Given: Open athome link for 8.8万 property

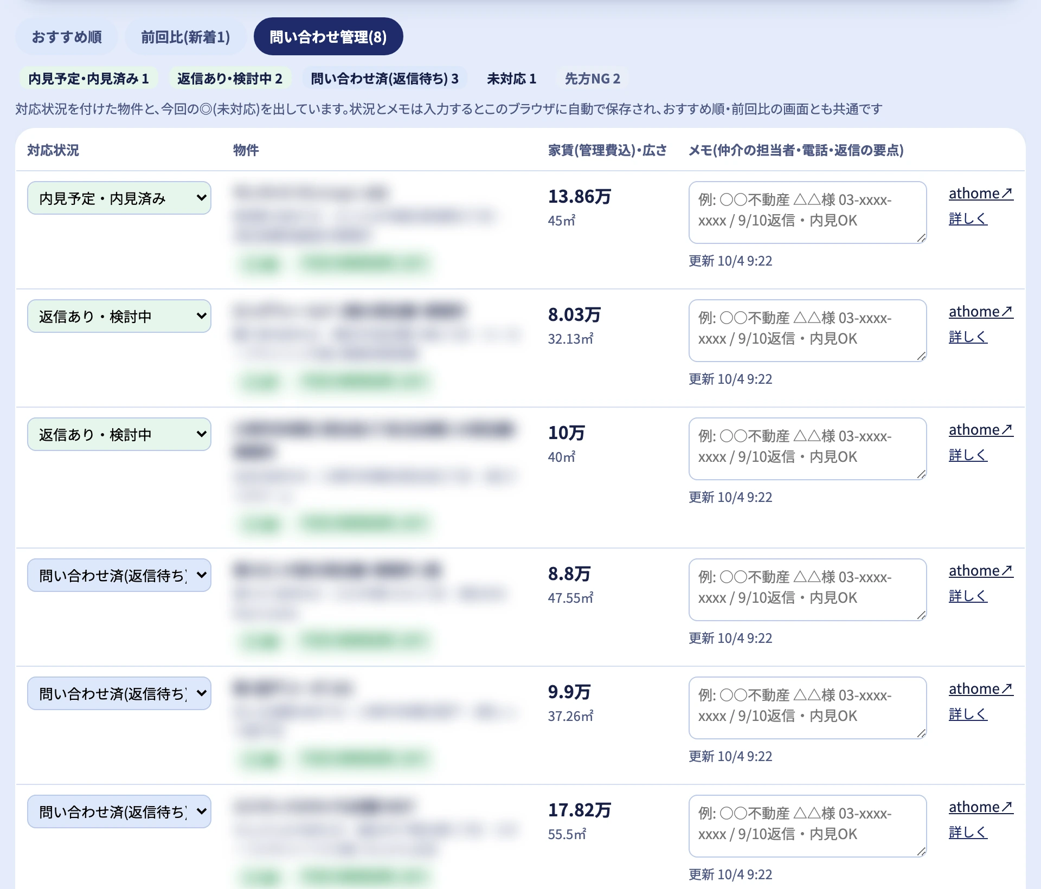Looking at the screenshot, I should click(981, 571).
